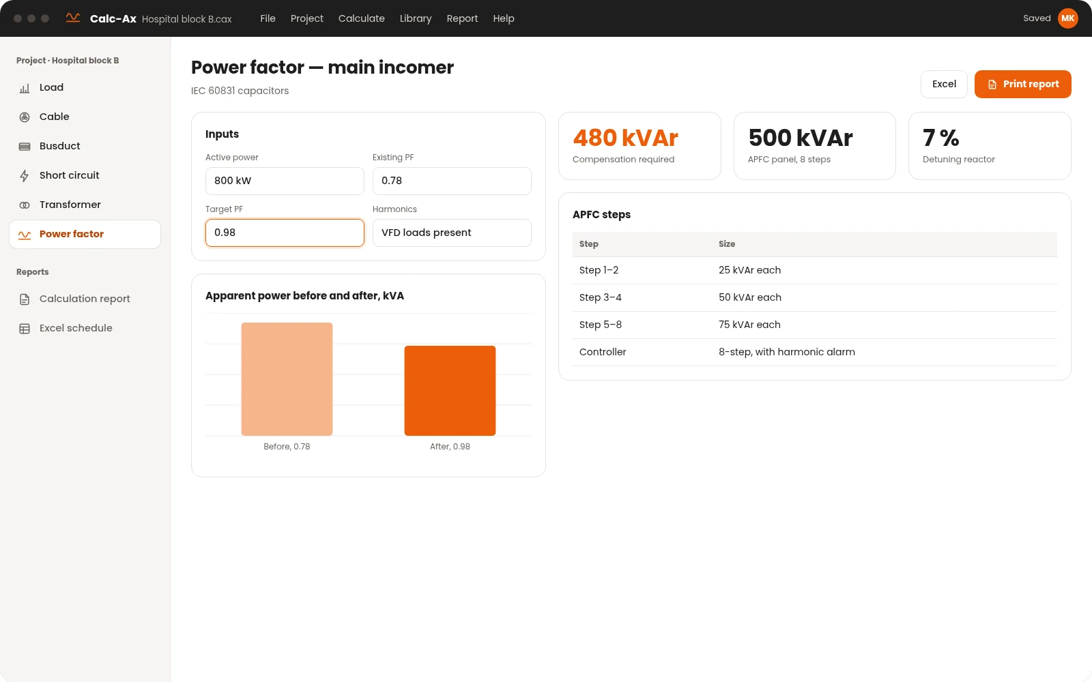
Task: Select the After 0.98 chart bar
Action: coord(450,391)
